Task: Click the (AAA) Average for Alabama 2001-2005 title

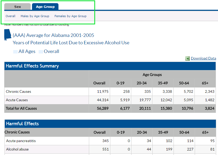Action: pyautogui.click(x=53, y=35)
